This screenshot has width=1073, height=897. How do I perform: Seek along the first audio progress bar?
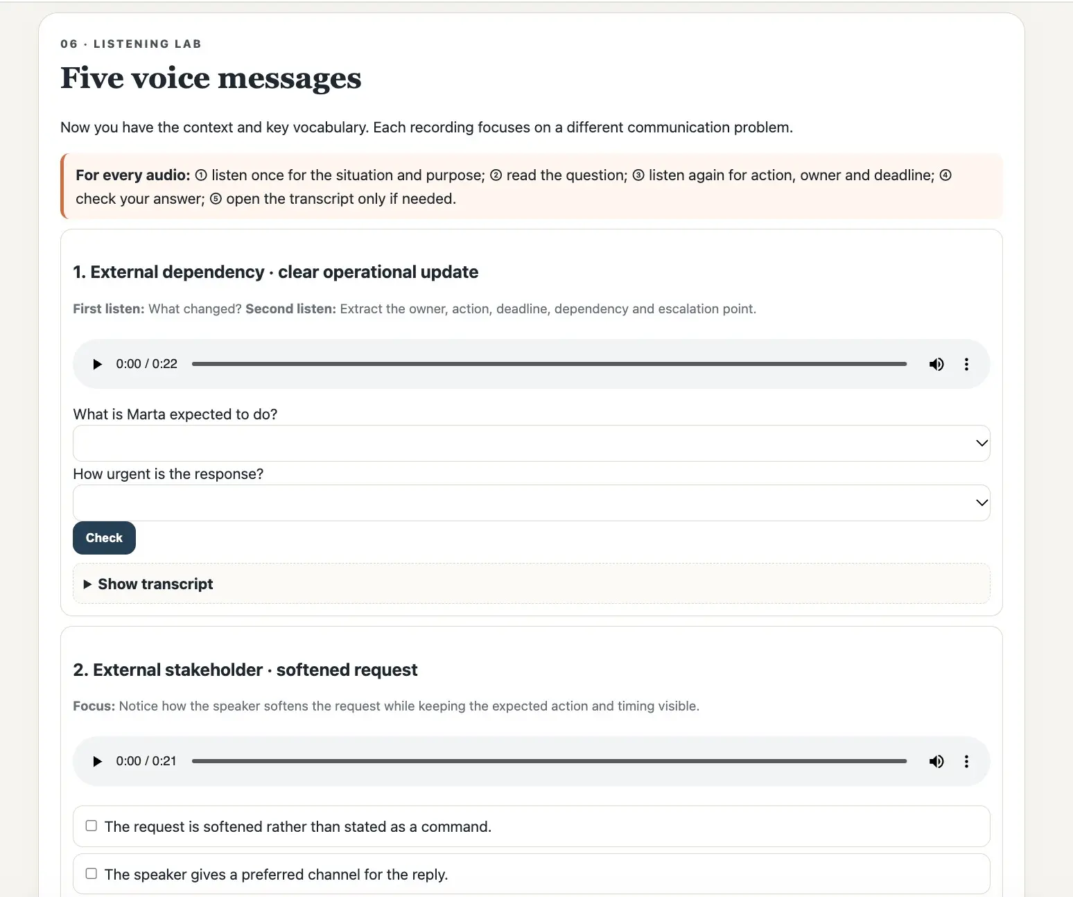point(549,364)
